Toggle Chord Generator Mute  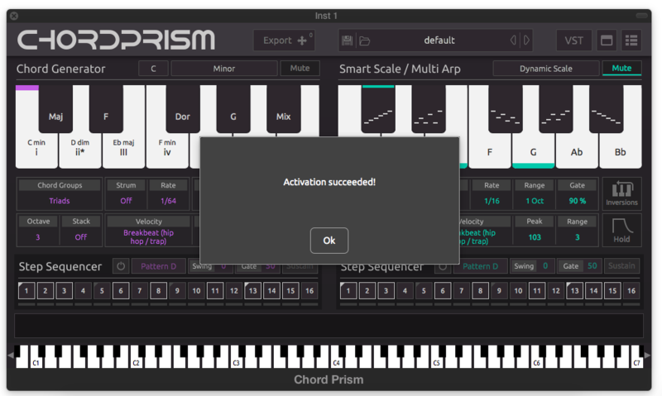coord(300,69)
